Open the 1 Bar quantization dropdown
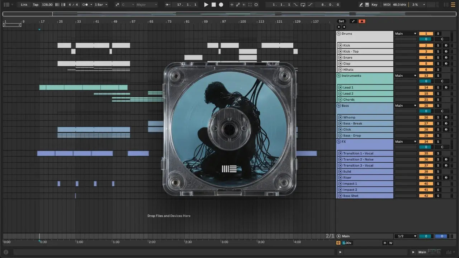Viewport: 459px width, 258px height. [101, 5]
